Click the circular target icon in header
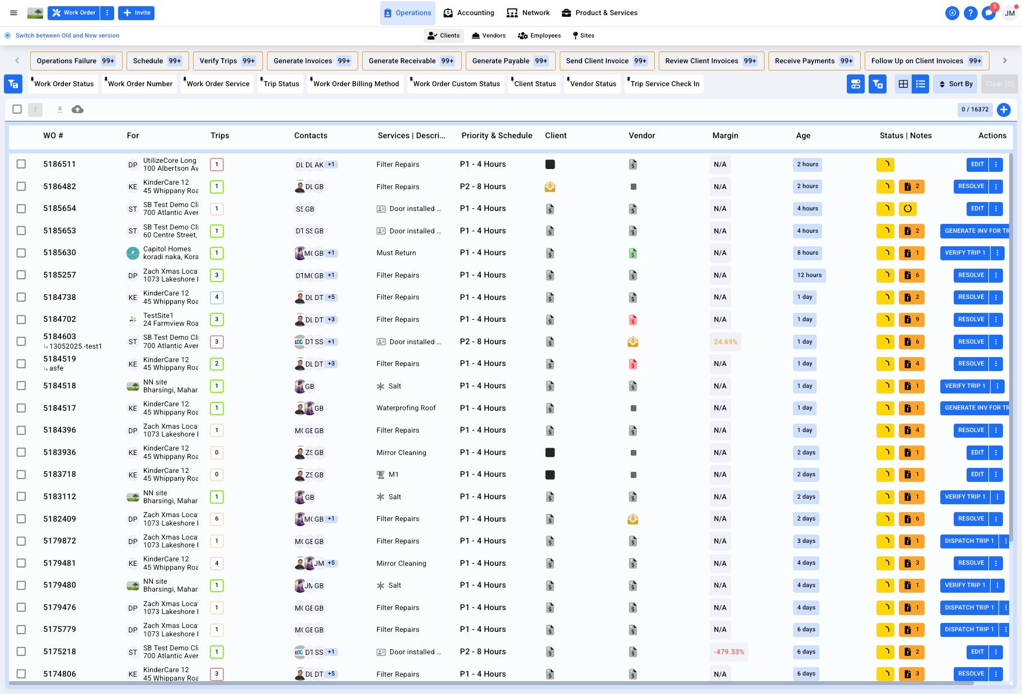The image size is (1022, 694). pyautogui.click(x=952, y=13)
